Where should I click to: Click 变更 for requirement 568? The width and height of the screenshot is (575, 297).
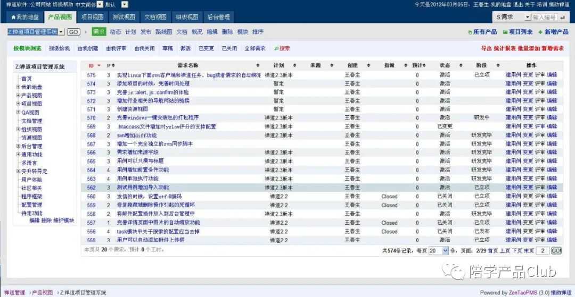click(x=527, y=135)
